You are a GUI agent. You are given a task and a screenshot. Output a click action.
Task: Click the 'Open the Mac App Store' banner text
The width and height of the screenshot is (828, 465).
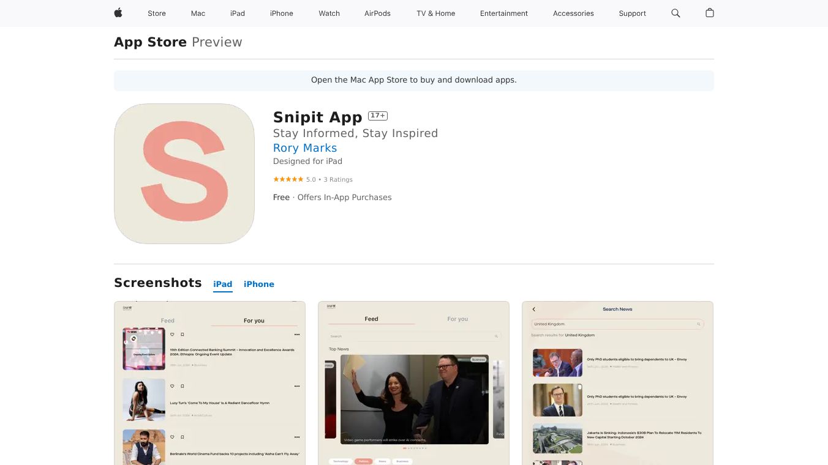point(414,80)
